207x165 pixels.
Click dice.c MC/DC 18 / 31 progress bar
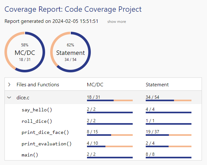click(110, 100)
